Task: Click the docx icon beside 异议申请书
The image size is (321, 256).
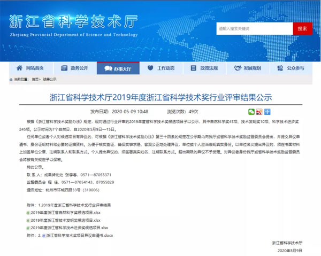Action: [44, 235]
